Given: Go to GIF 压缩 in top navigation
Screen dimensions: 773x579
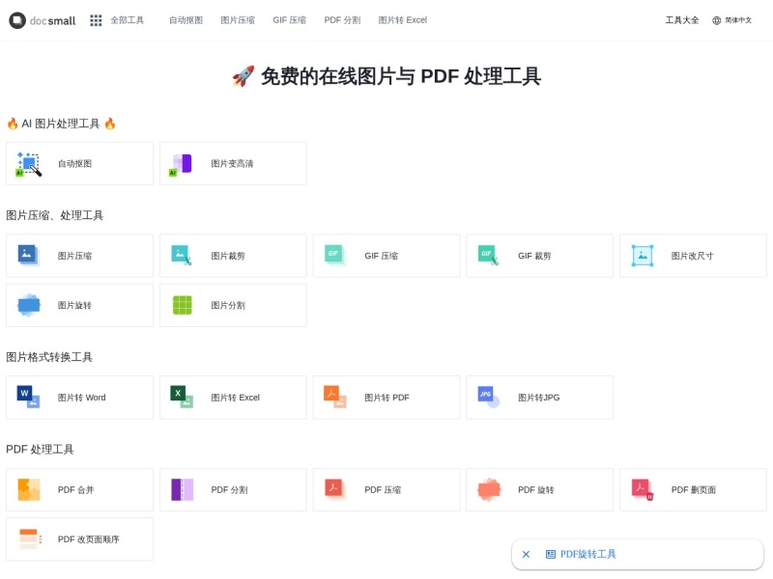Looking at the screenshot, I should [289, 20].
